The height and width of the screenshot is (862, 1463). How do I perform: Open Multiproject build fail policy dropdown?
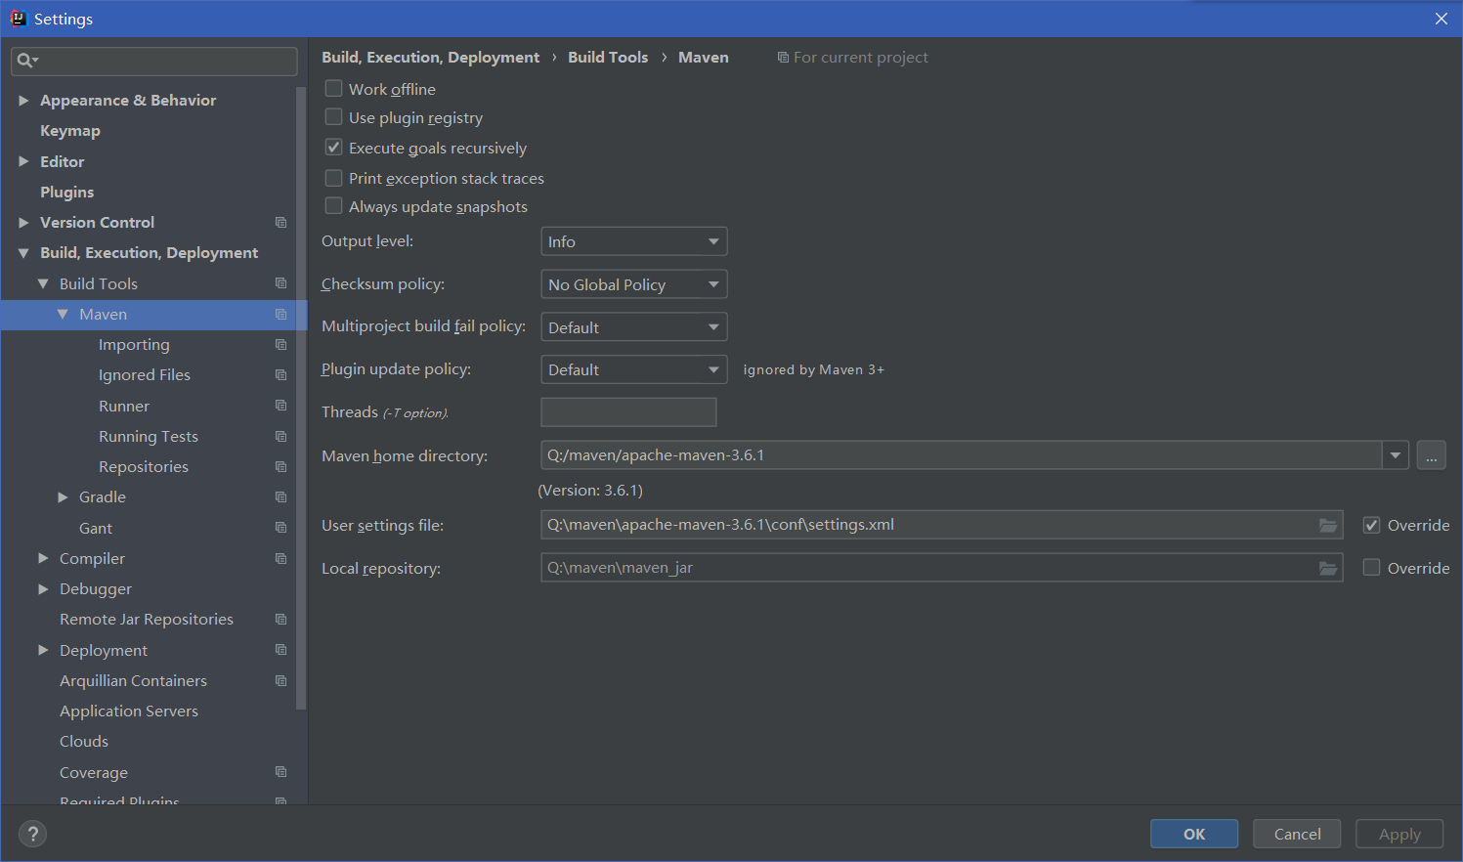[633, 327]
